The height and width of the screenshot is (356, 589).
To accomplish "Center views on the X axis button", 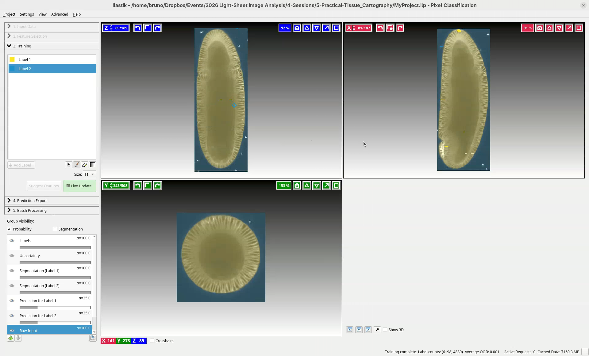I will click(350, 330).
